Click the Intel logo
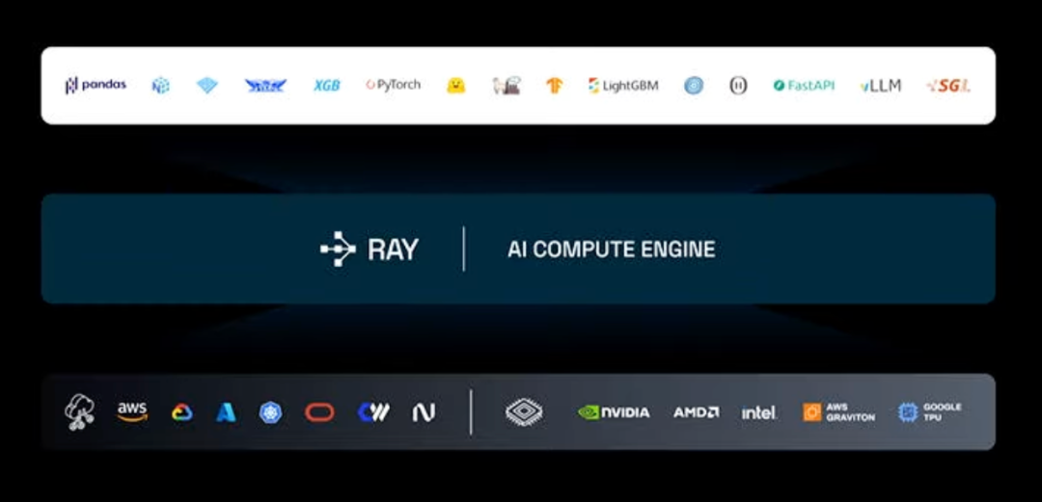Image resolution: width=1042 pixels, height=502 pixels. tap(758, 412)
